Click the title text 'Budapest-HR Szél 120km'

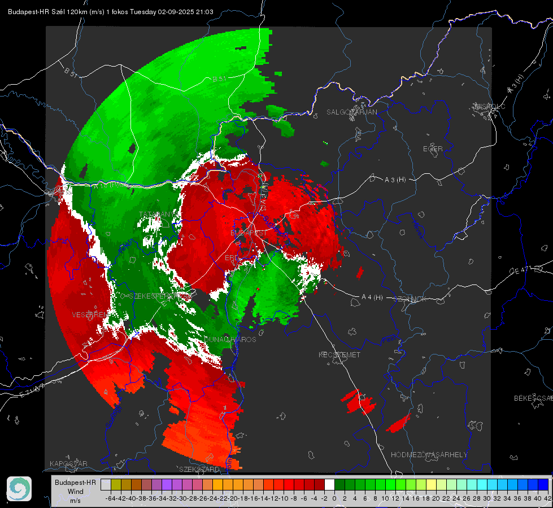tap(47, 12)
